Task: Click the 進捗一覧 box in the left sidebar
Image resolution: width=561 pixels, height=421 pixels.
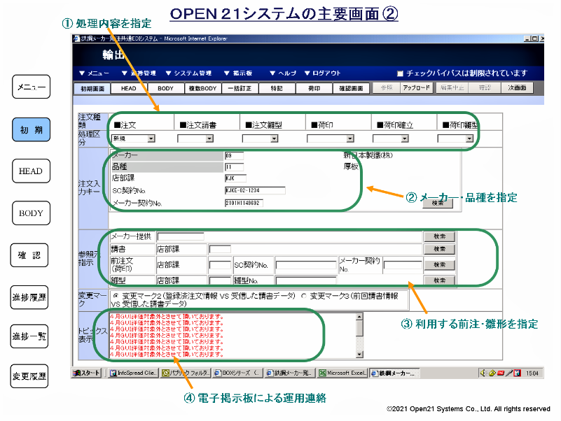Action: [29, 336]
